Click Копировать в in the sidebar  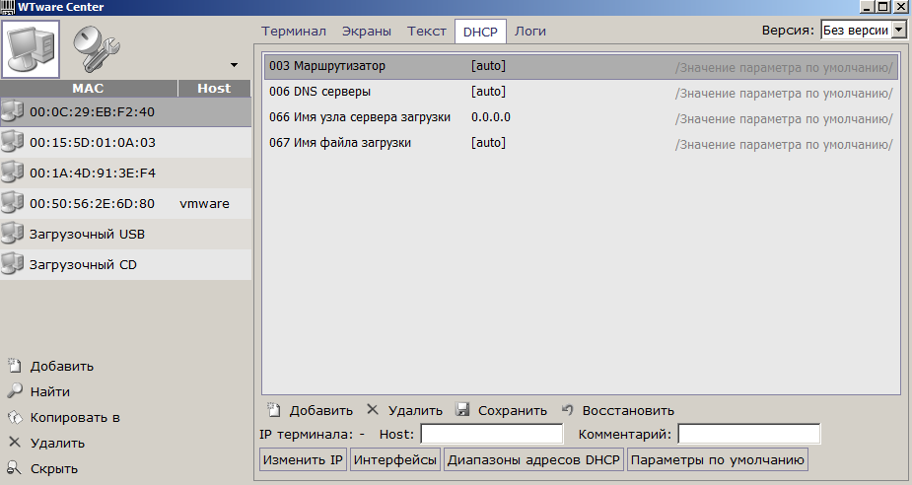click(x=74, y=417)
